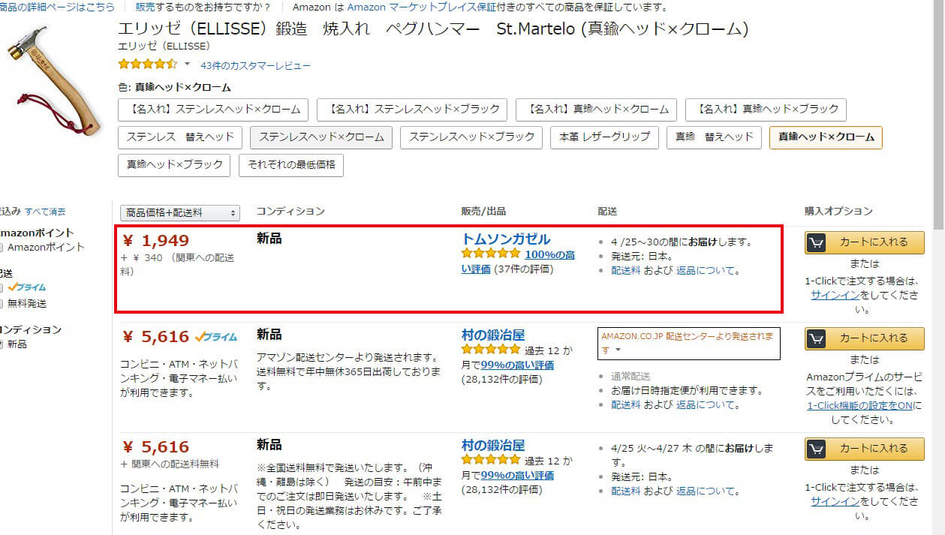The height and width of the screenshot is (535, 945).
Task: Open the 商品価格+配送料 sort dropdown
Action: [180, 213]
